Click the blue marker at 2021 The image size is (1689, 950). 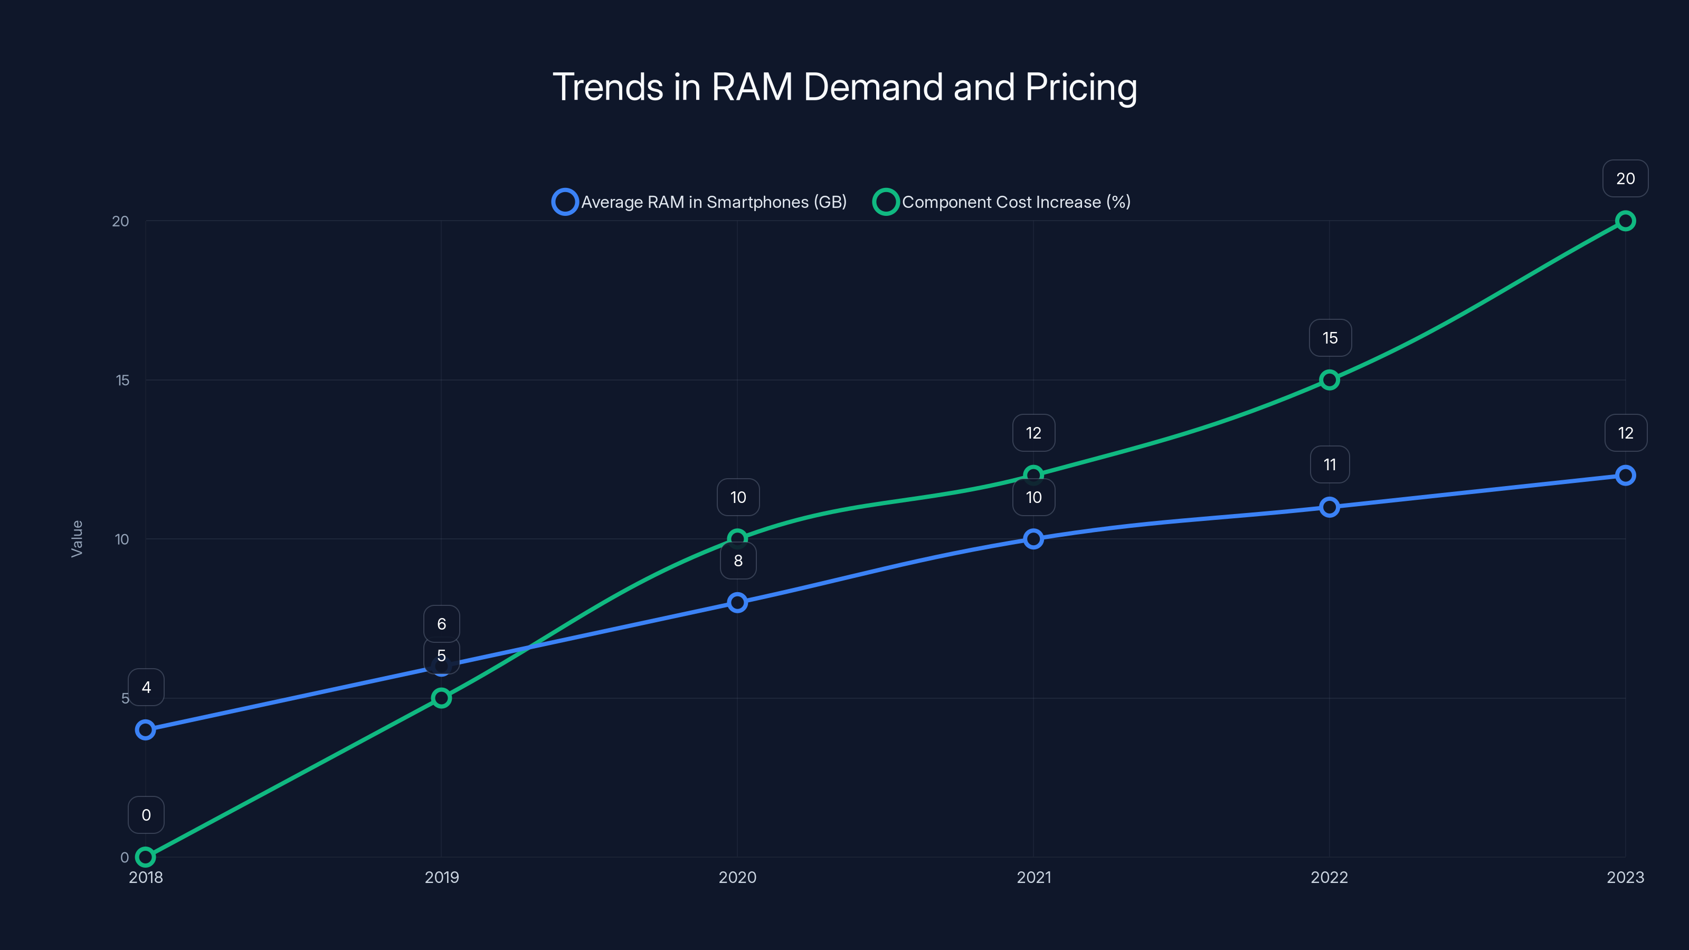1033,538
